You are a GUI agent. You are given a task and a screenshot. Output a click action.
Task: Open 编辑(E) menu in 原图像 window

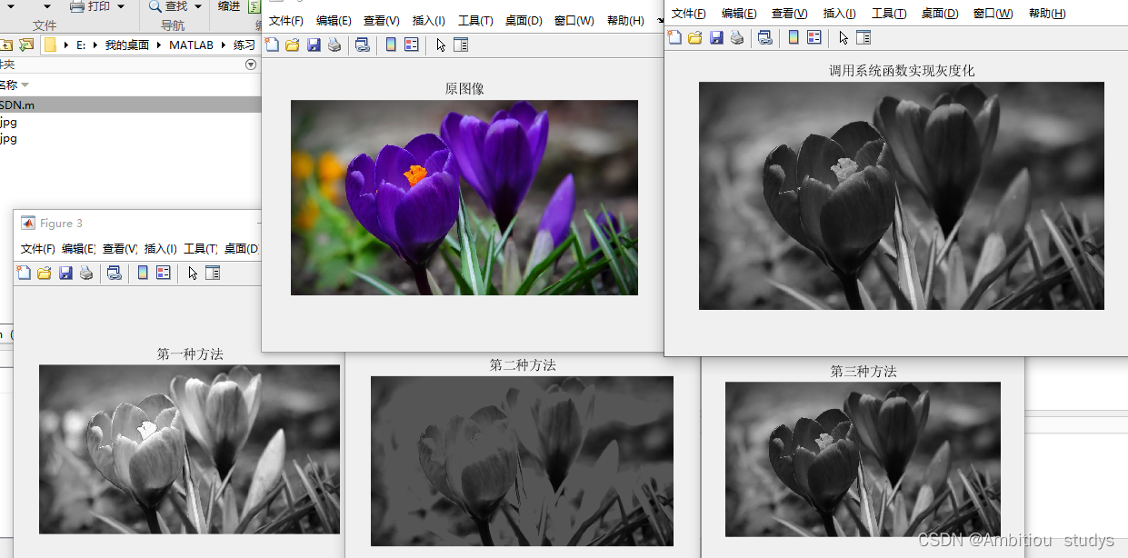[334, 21]
